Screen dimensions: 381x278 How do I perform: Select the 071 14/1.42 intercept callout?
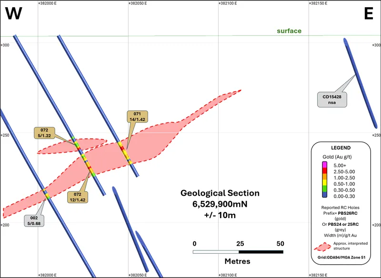pos(137,116)
